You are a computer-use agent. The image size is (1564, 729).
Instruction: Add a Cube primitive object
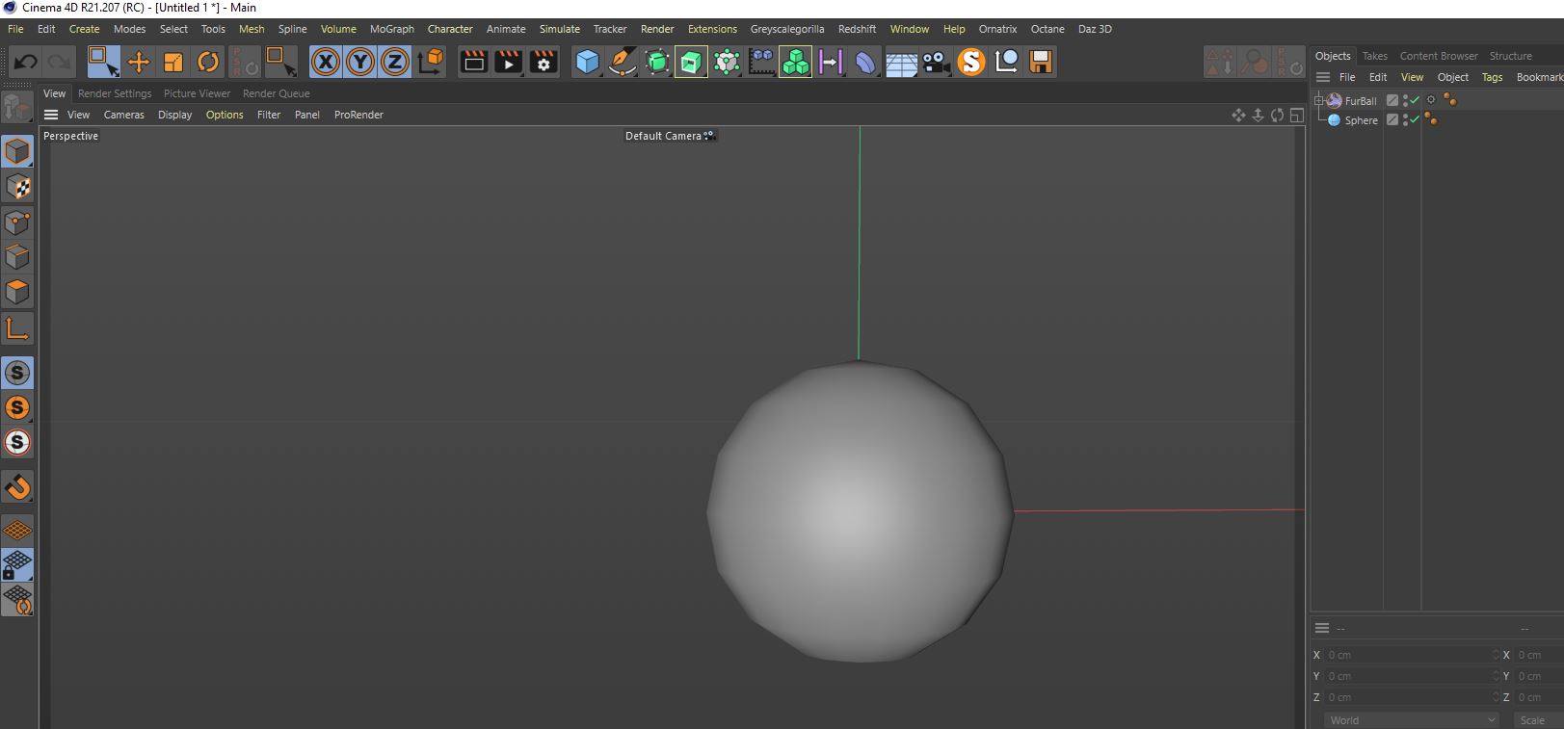click(587, 63)
